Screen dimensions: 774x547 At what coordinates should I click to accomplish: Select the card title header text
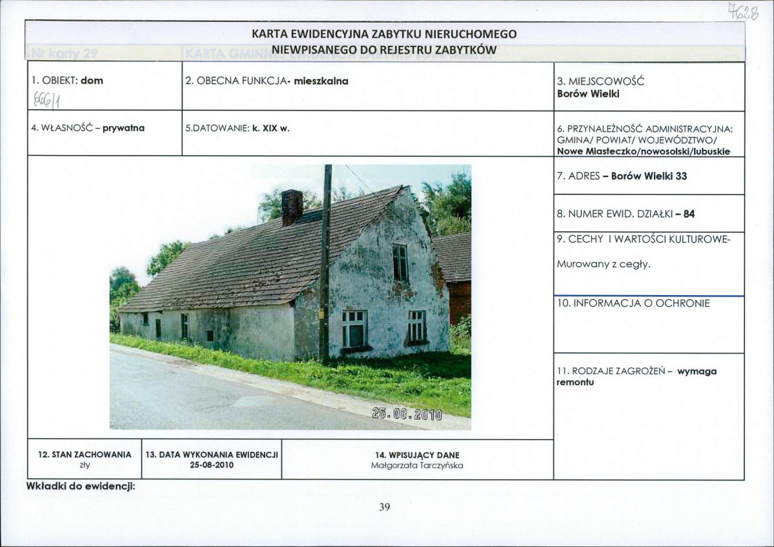point(384,41)
